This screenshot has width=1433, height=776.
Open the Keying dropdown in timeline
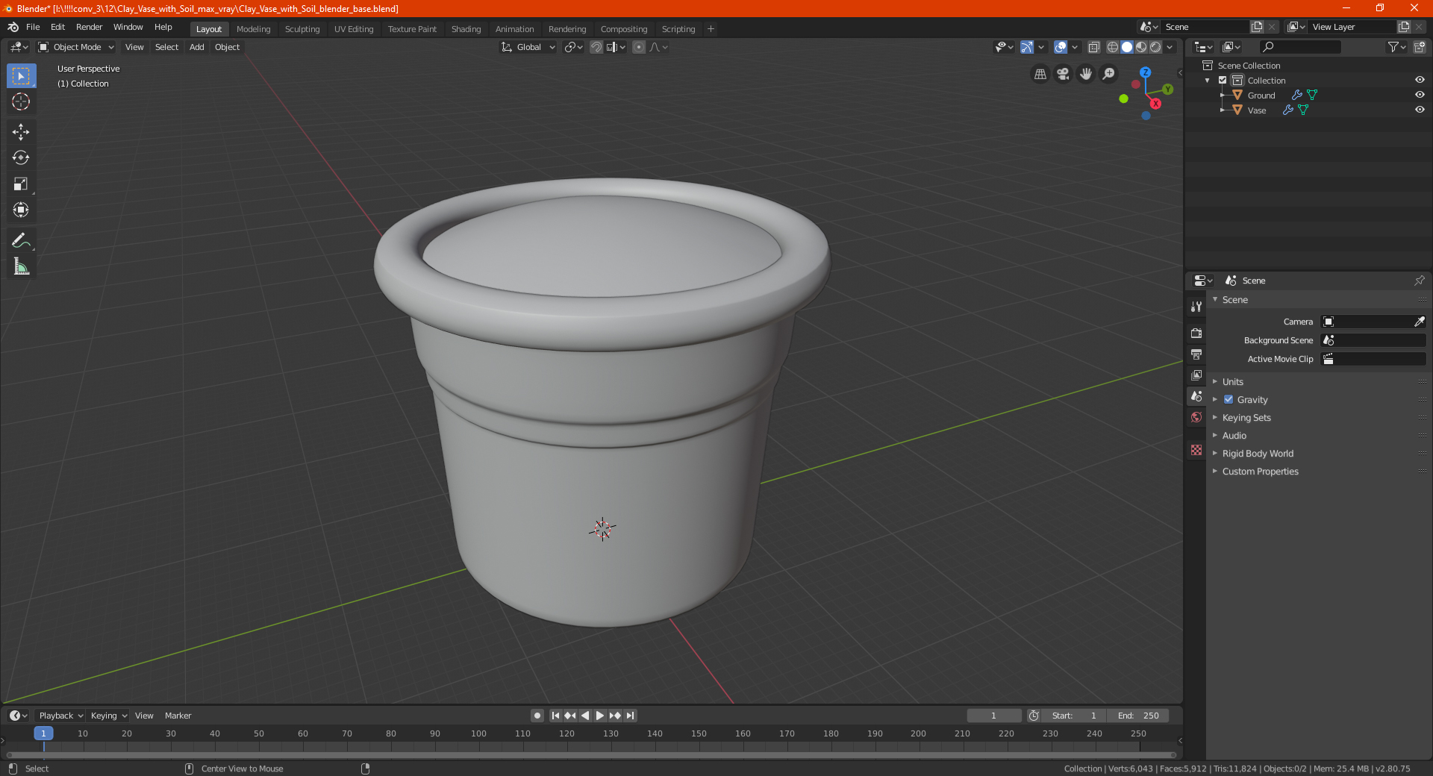tap(109, 716)
